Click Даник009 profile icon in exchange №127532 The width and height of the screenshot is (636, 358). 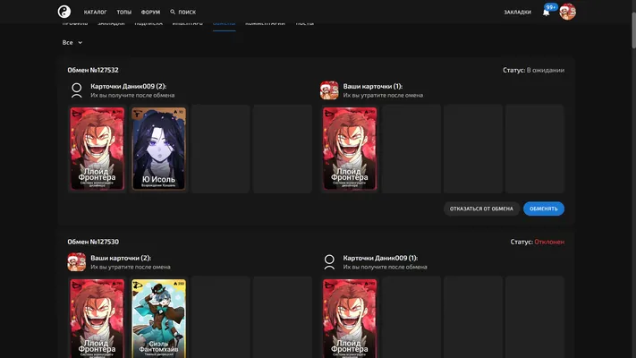(x=77, y=90)
